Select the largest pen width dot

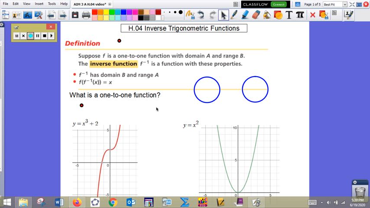point(181,12)
